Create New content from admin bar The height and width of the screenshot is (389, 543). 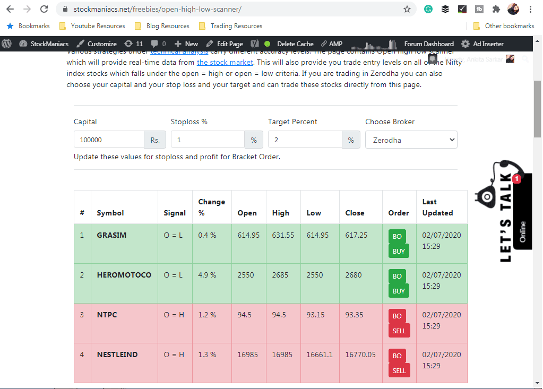[186, 44]
